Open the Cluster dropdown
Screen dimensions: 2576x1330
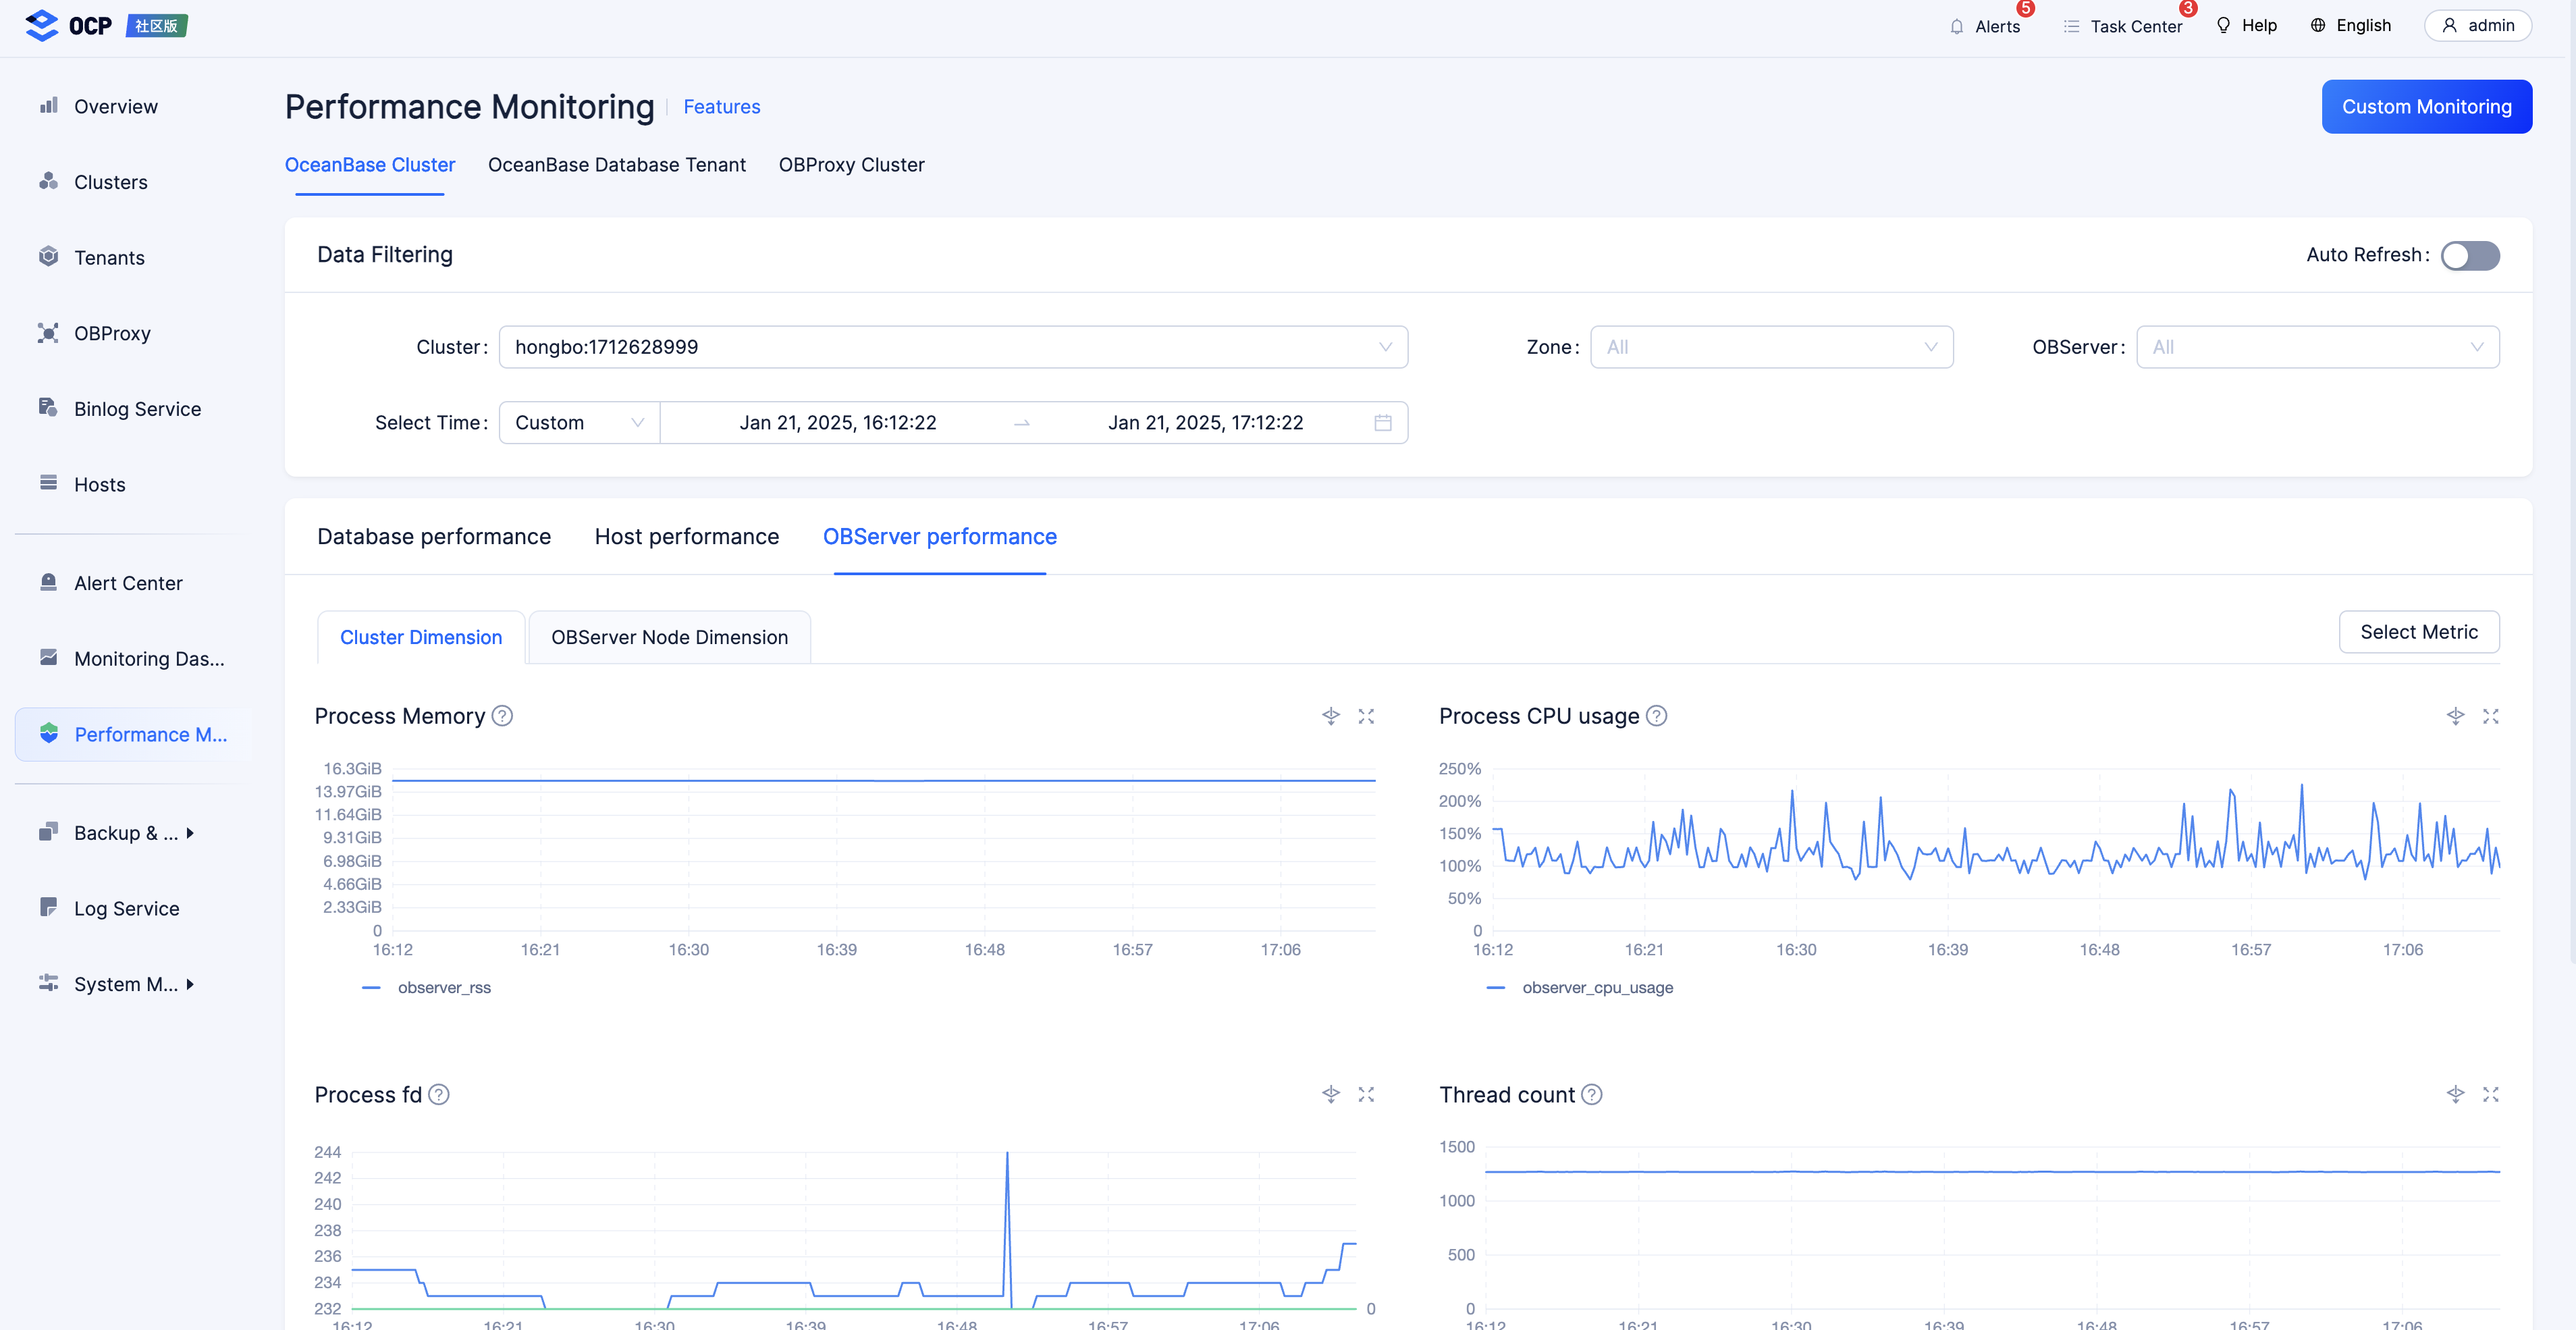[x=953, y=347]
